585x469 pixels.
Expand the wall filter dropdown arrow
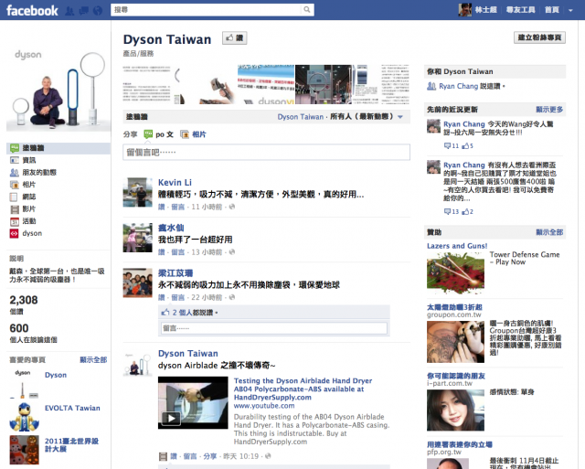400,117
